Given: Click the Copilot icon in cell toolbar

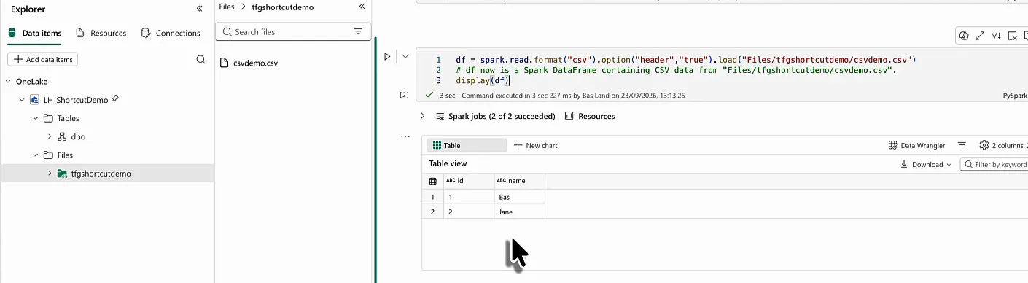Looking at the screenshot, I should click(x=964, y=36).
